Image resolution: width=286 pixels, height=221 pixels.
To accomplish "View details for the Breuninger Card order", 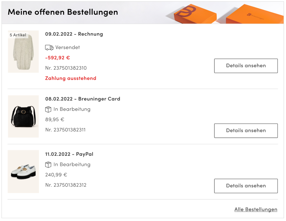I will click(246, 131).
